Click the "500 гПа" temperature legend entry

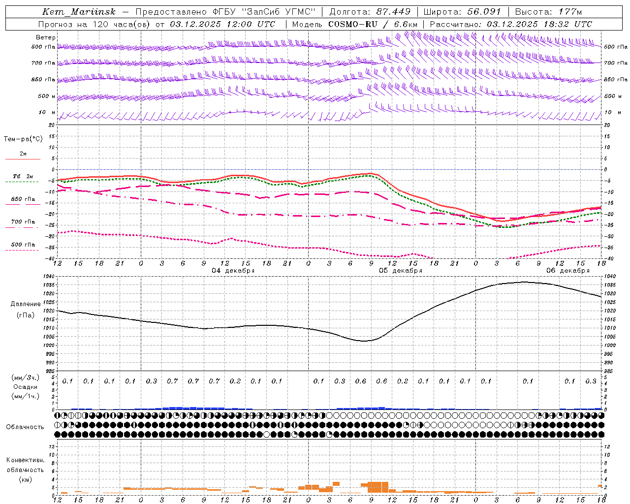pos(23,244)
